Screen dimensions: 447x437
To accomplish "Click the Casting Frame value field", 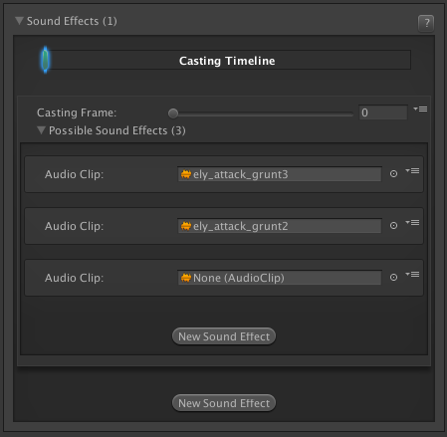I will tap(383, 112).
